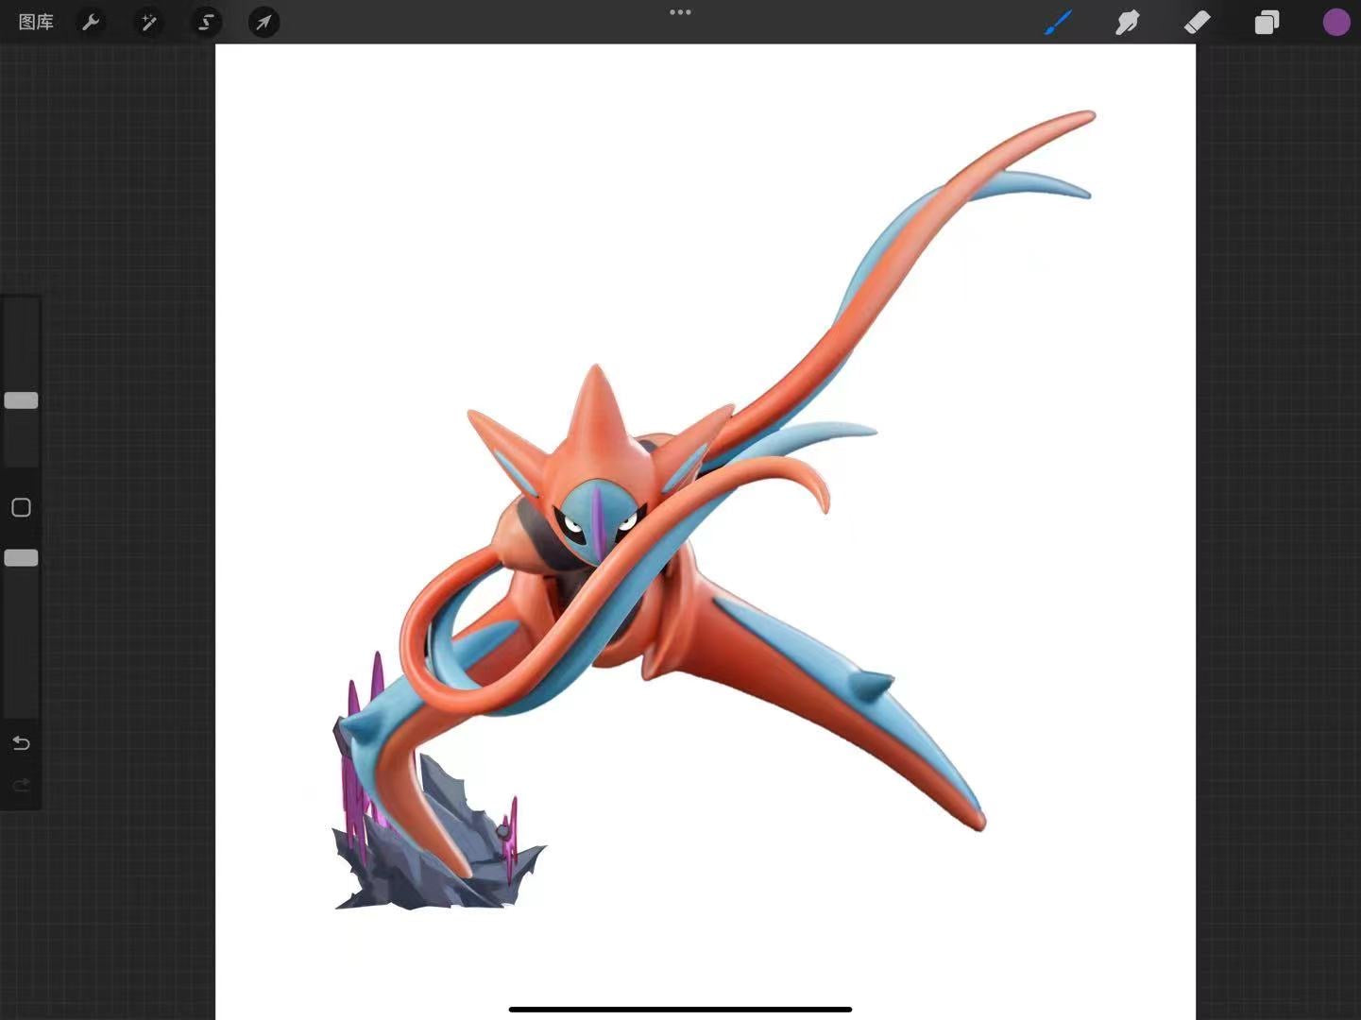Select the Eraser tool
This screenshot has width=1361, height=1020.
tap(1197, 22)
